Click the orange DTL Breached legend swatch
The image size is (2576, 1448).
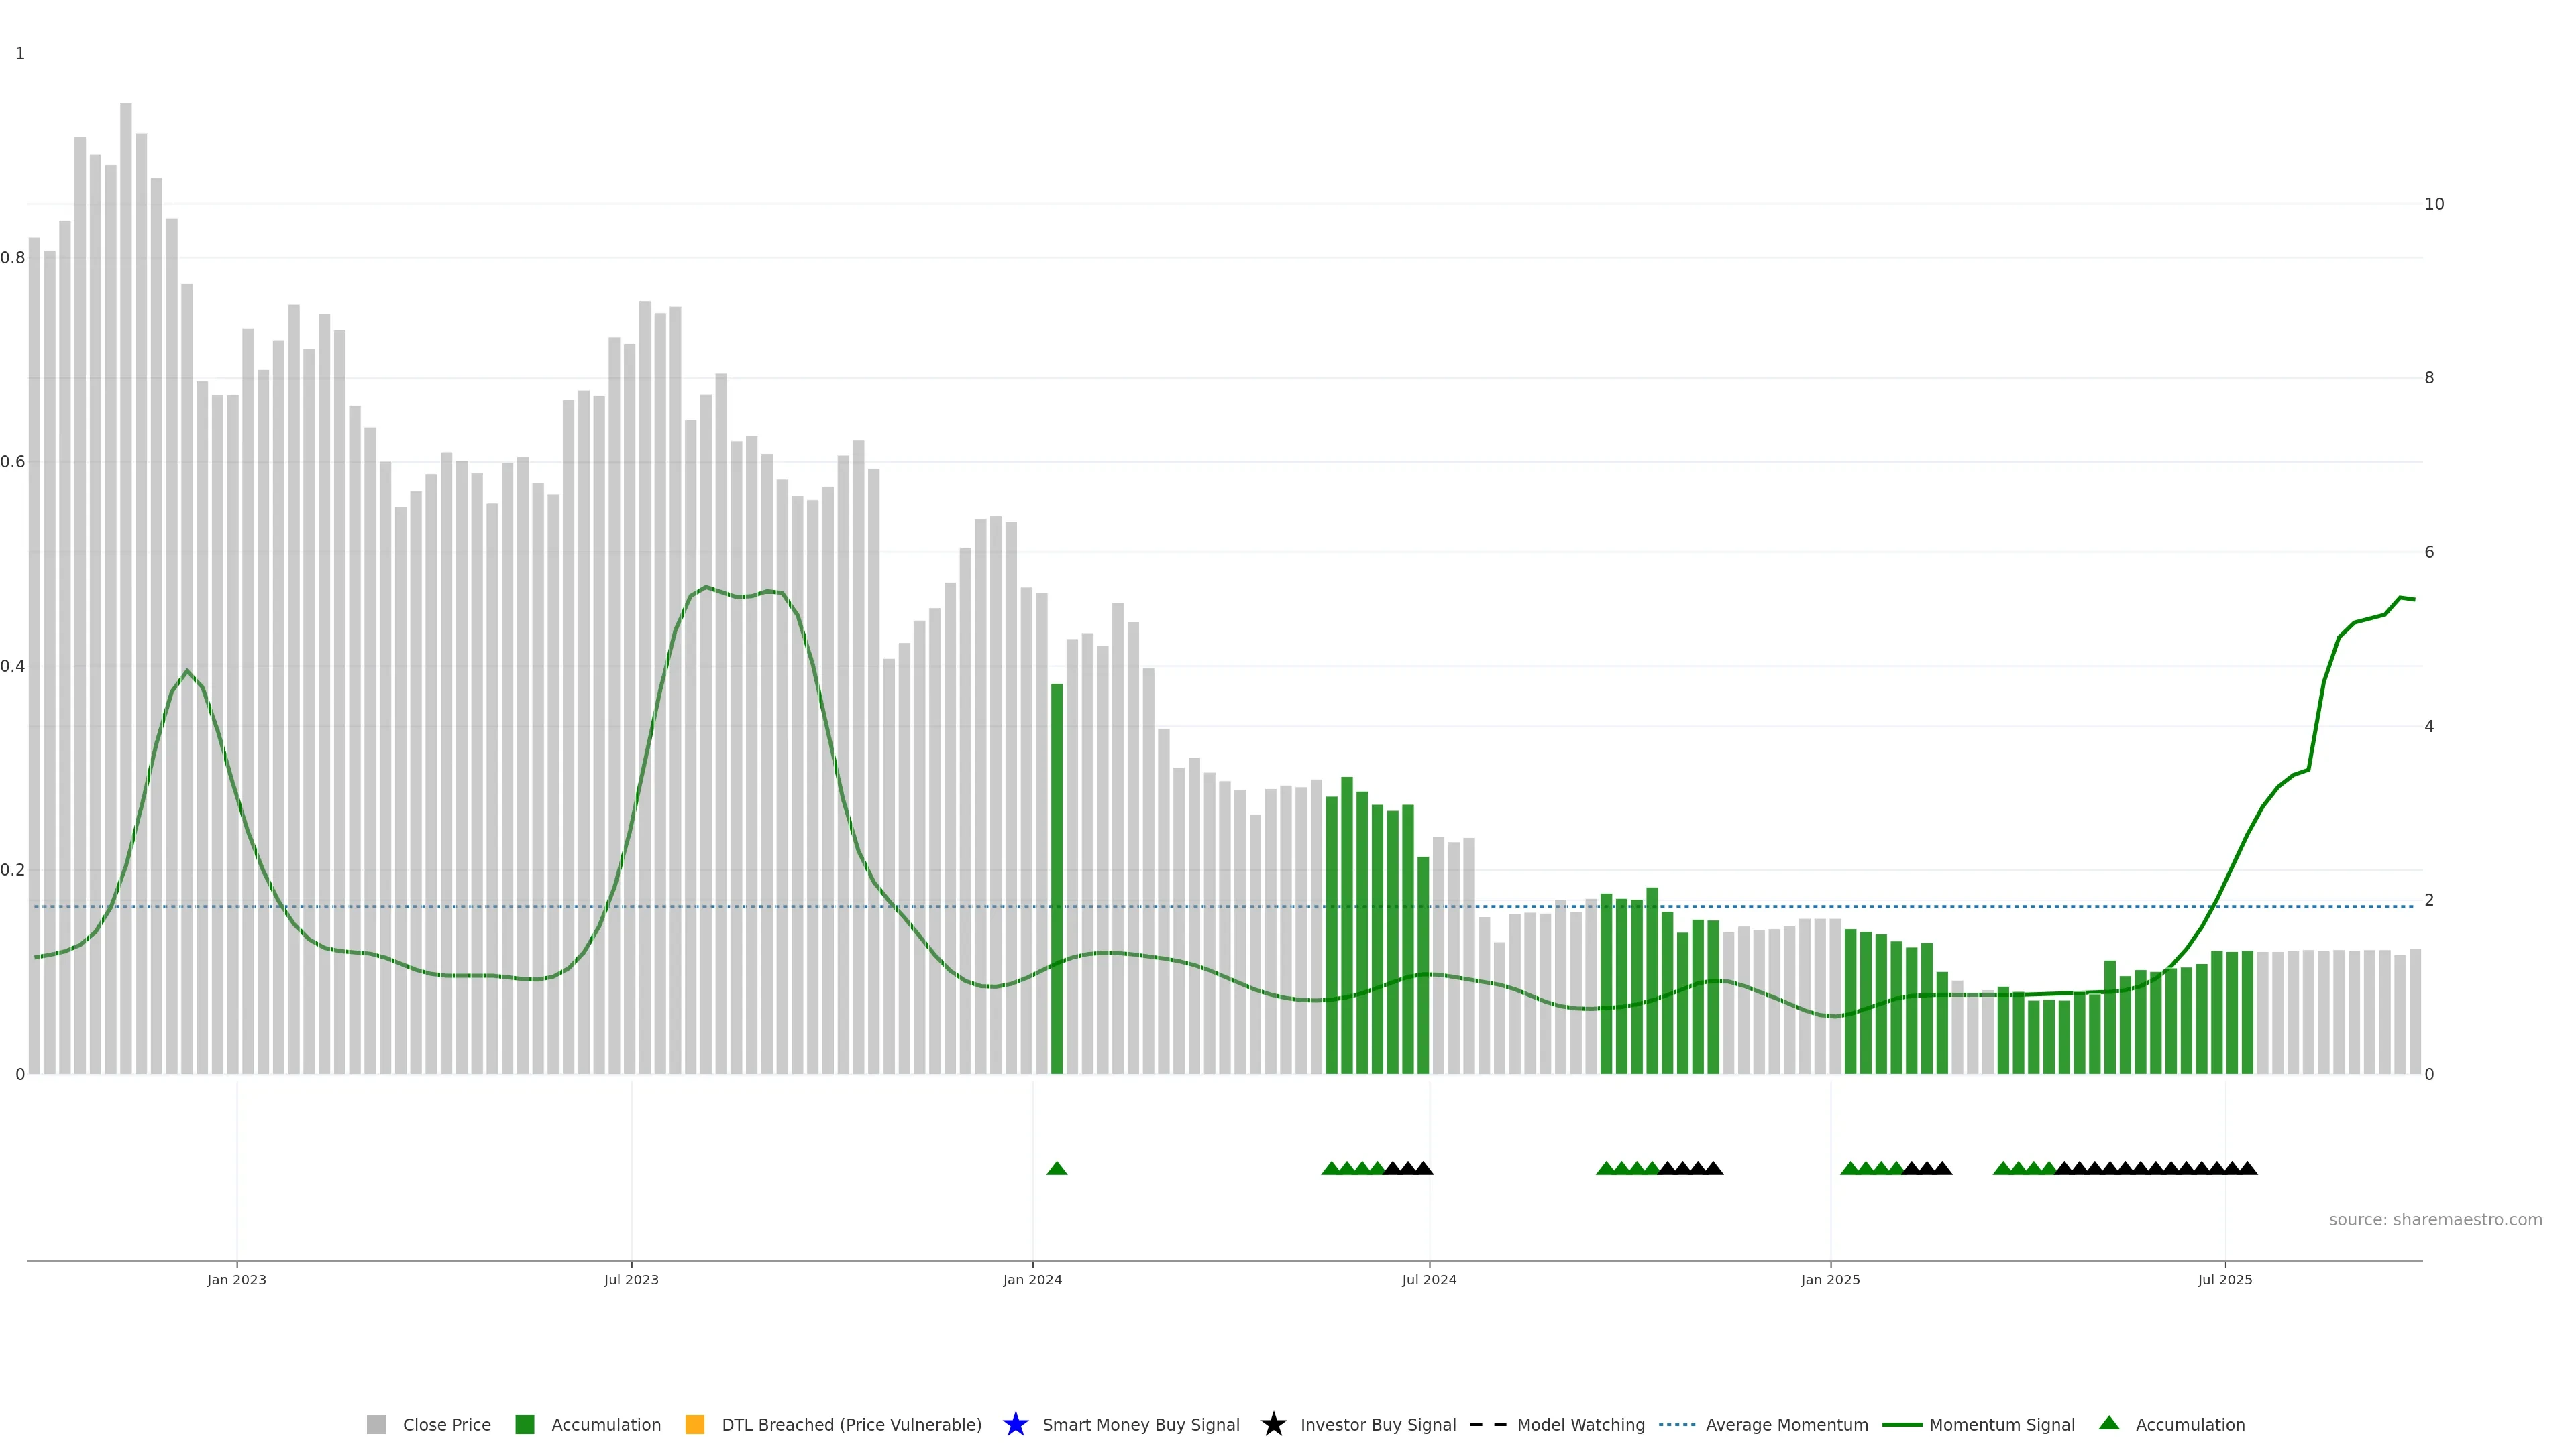695,1424
